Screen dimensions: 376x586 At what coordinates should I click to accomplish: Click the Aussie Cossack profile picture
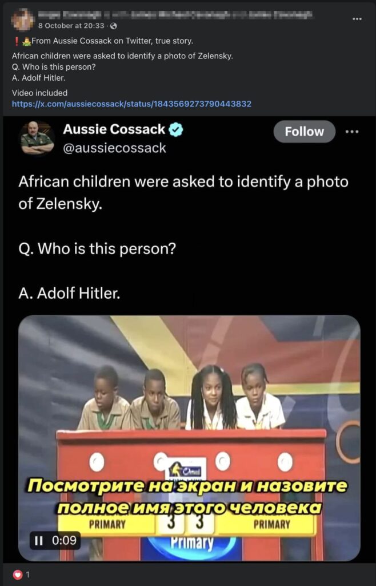pos(37,138)
